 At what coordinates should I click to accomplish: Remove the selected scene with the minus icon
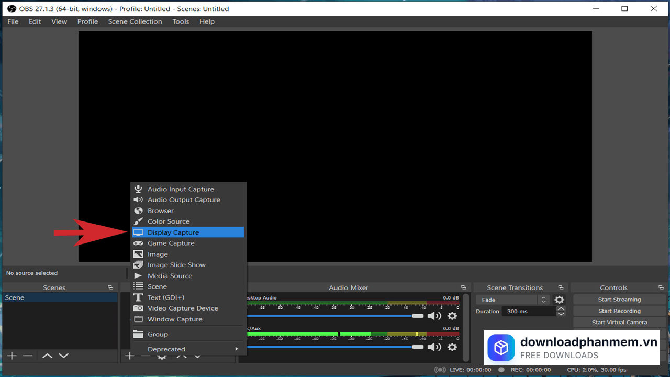(28, 356)
